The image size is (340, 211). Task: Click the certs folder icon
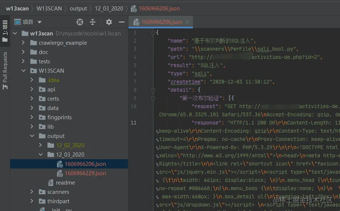point(42,98)
